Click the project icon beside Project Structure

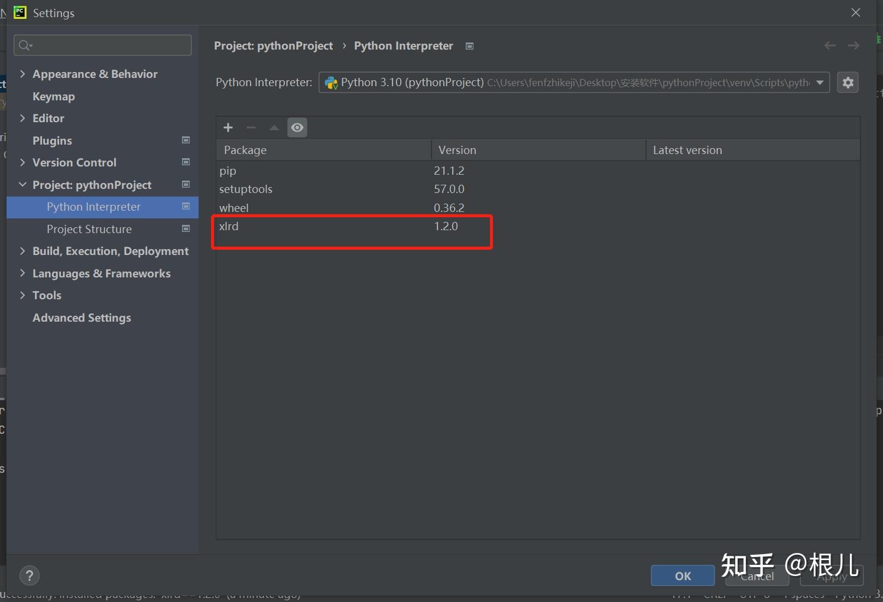coord(186,228)
